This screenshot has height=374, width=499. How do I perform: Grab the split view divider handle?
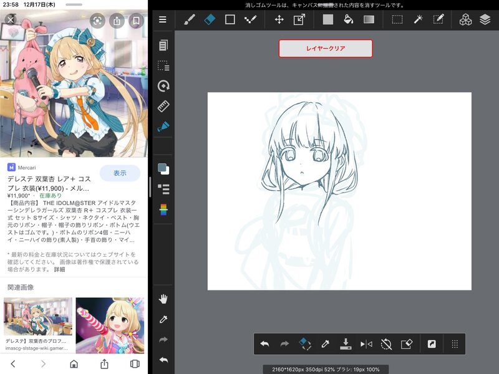pos(150,187)
